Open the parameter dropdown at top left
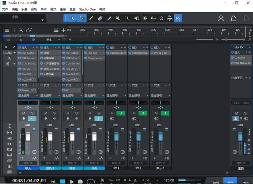 (x=43, y=20)
